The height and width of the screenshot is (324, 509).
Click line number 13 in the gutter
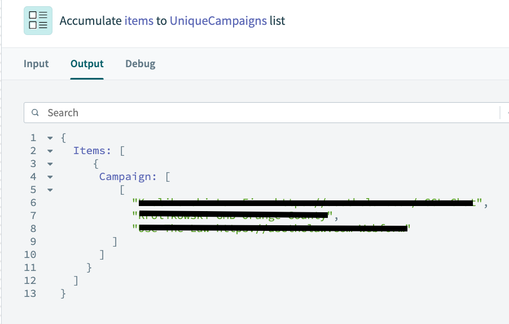30,294
